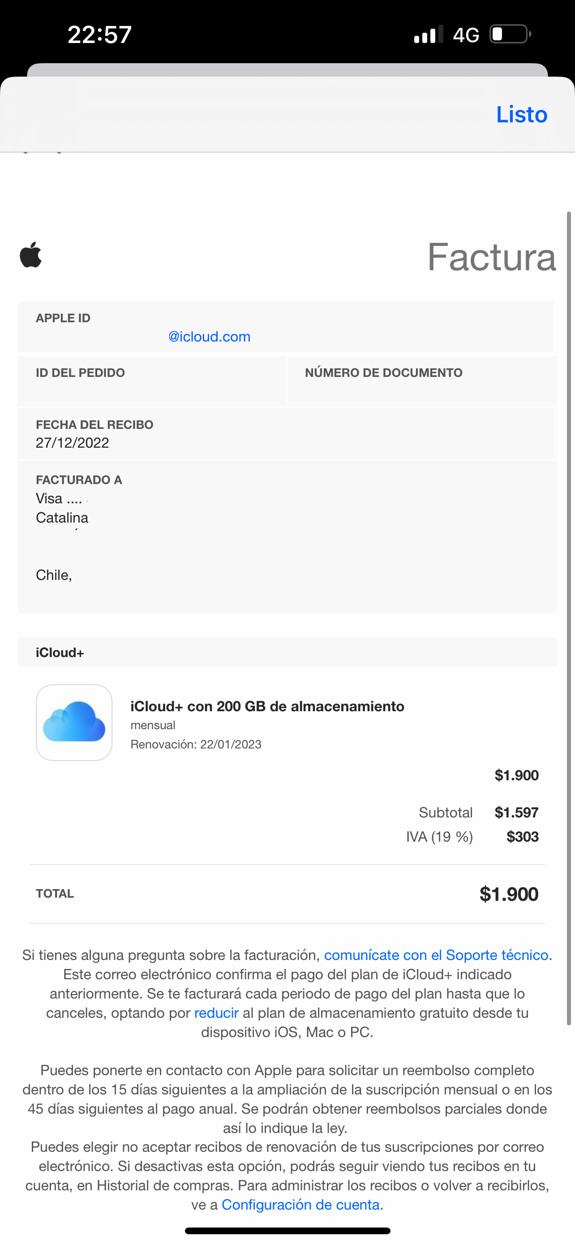Tap the iCloud cloud app icon
Screen dimensions: 575x1245
coord(74,722)
